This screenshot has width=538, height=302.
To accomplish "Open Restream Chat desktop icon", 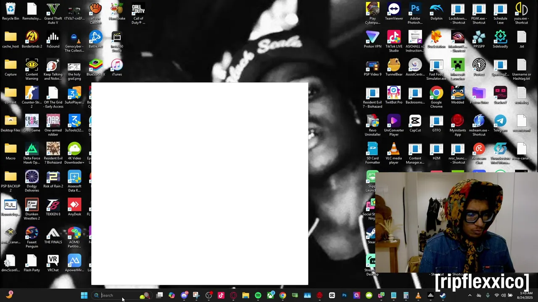I will click(x=479, y=154).
